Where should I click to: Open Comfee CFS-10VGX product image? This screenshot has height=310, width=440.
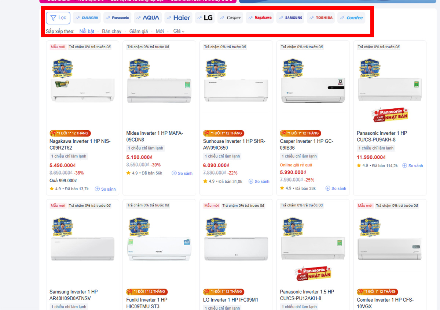click(x=390, y=249)
